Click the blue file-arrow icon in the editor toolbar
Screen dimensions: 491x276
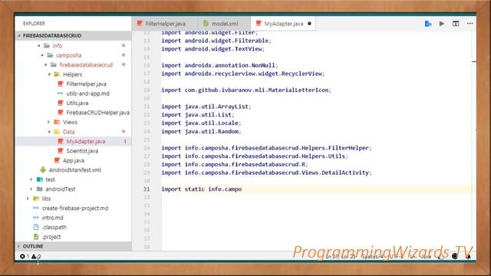pos(428,24)
